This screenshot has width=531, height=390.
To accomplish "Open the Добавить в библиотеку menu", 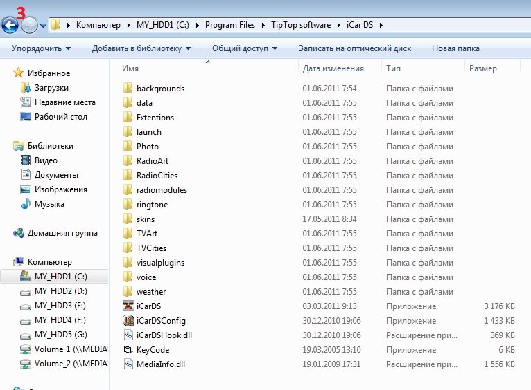I will pyautogui.click(x=141, y=48).
